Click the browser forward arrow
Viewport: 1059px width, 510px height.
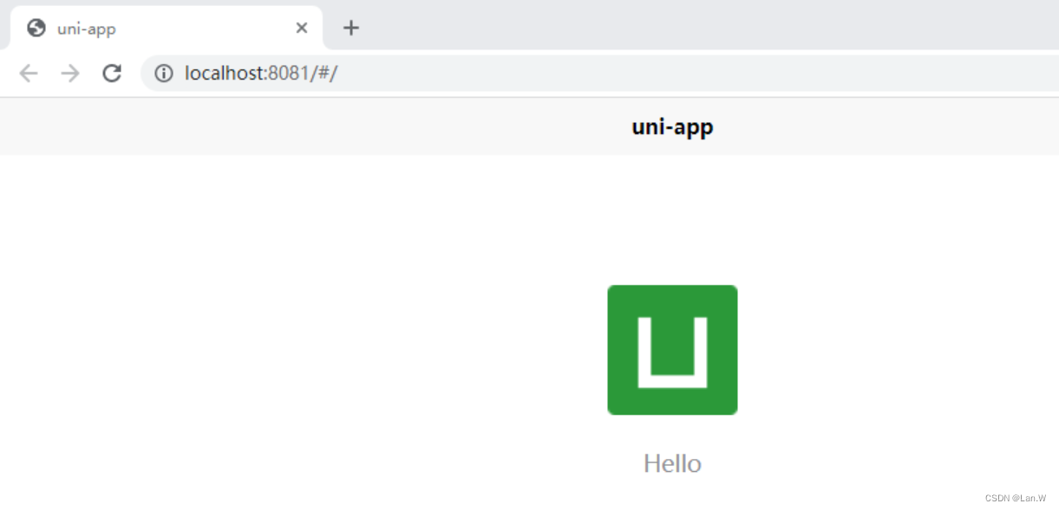coord(70,74)
